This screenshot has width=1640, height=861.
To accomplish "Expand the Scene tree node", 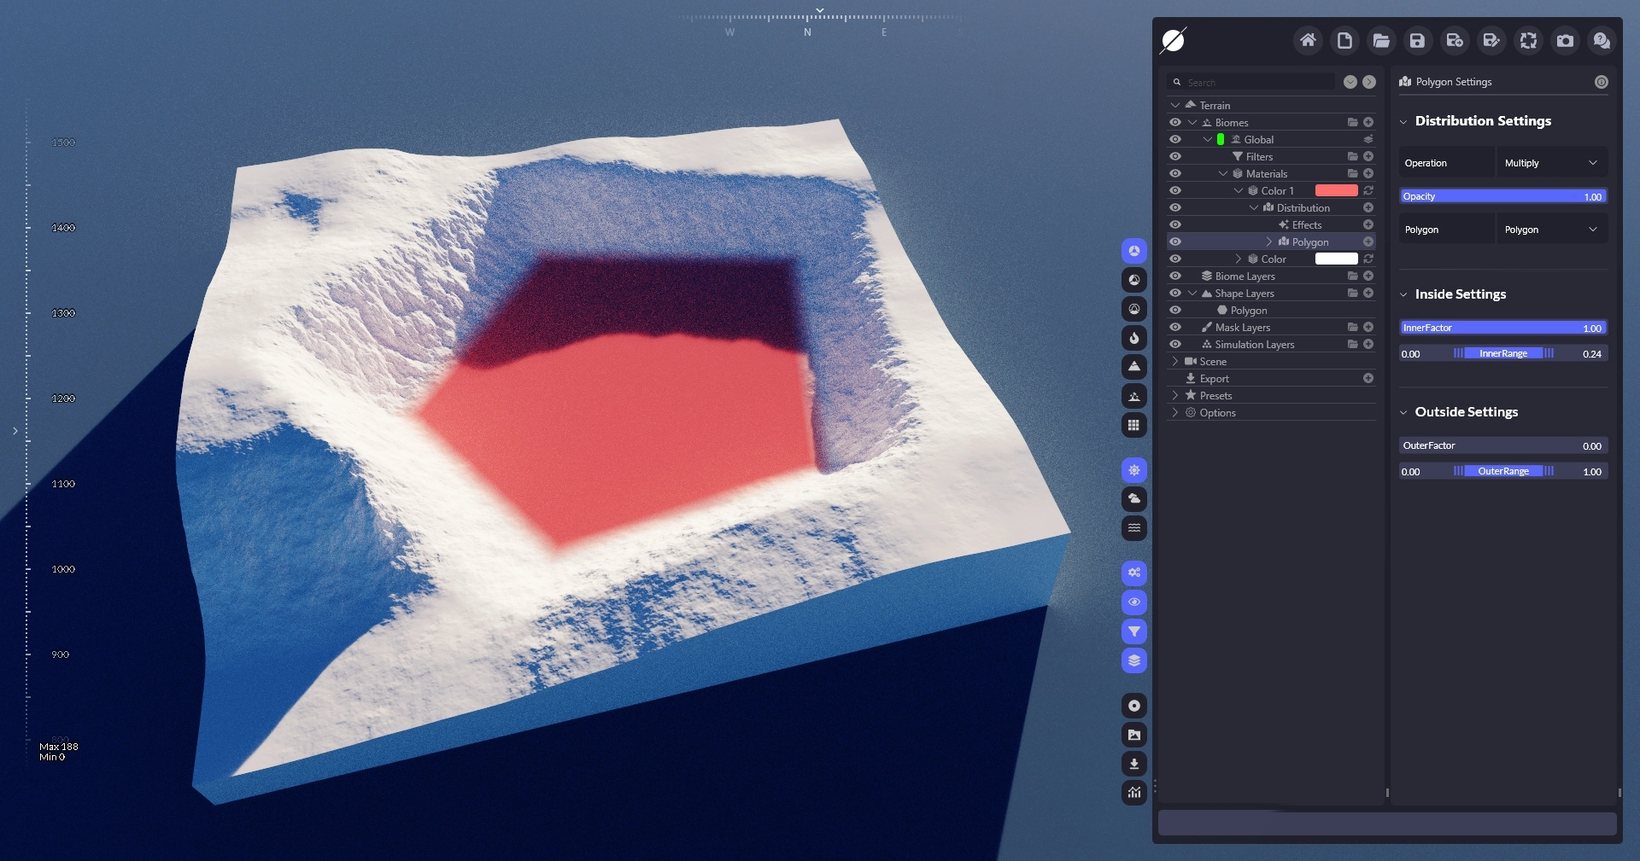I will coord(1175,362).
